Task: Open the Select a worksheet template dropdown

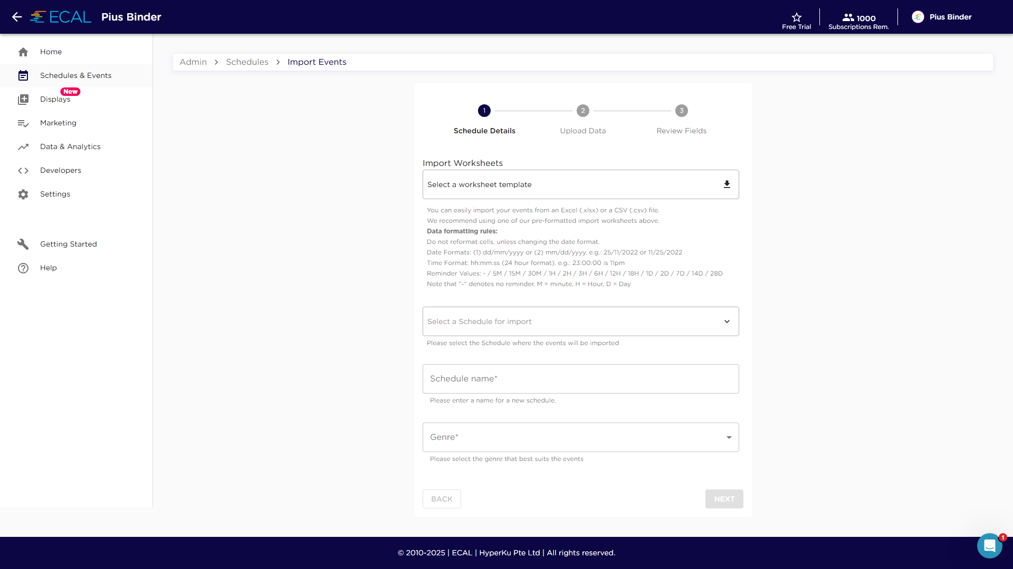Action: (x=570, y=184)
